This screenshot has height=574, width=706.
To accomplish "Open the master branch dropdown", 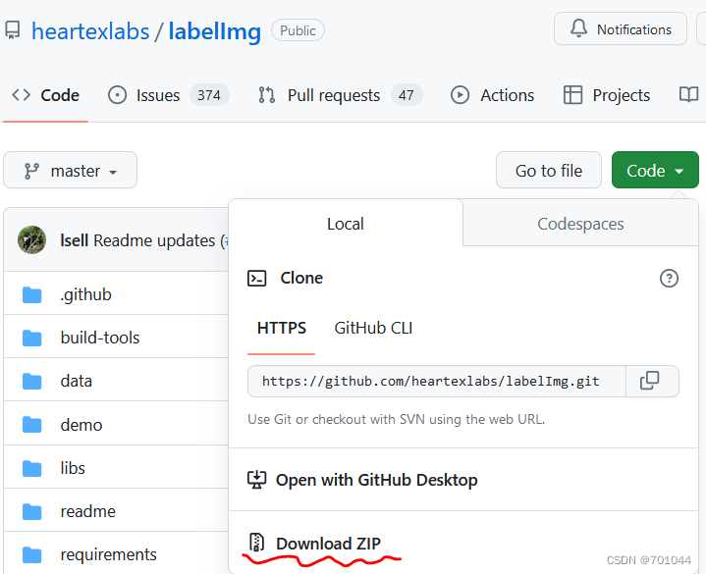I will [x=71, y=171].
